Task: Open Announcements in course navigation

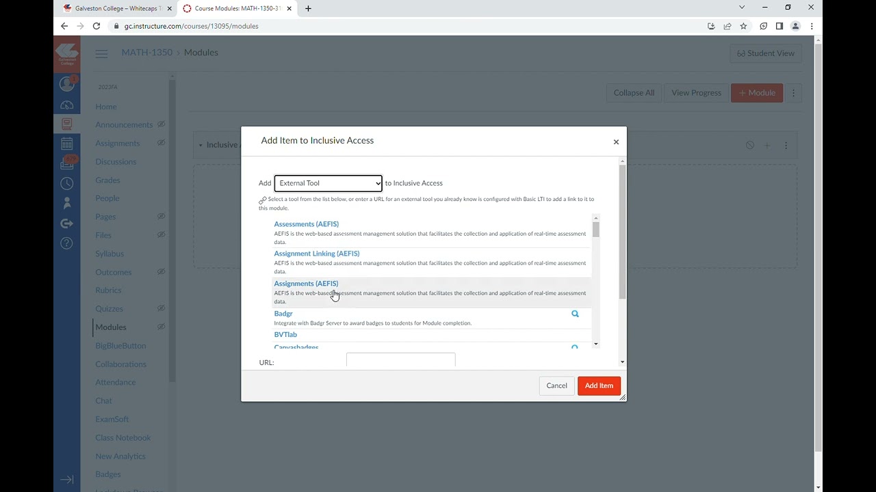Action: point(124,125)
